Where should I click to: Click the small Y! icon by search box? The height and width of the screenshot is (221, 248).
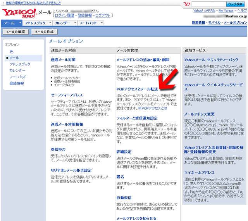point(187,4)
